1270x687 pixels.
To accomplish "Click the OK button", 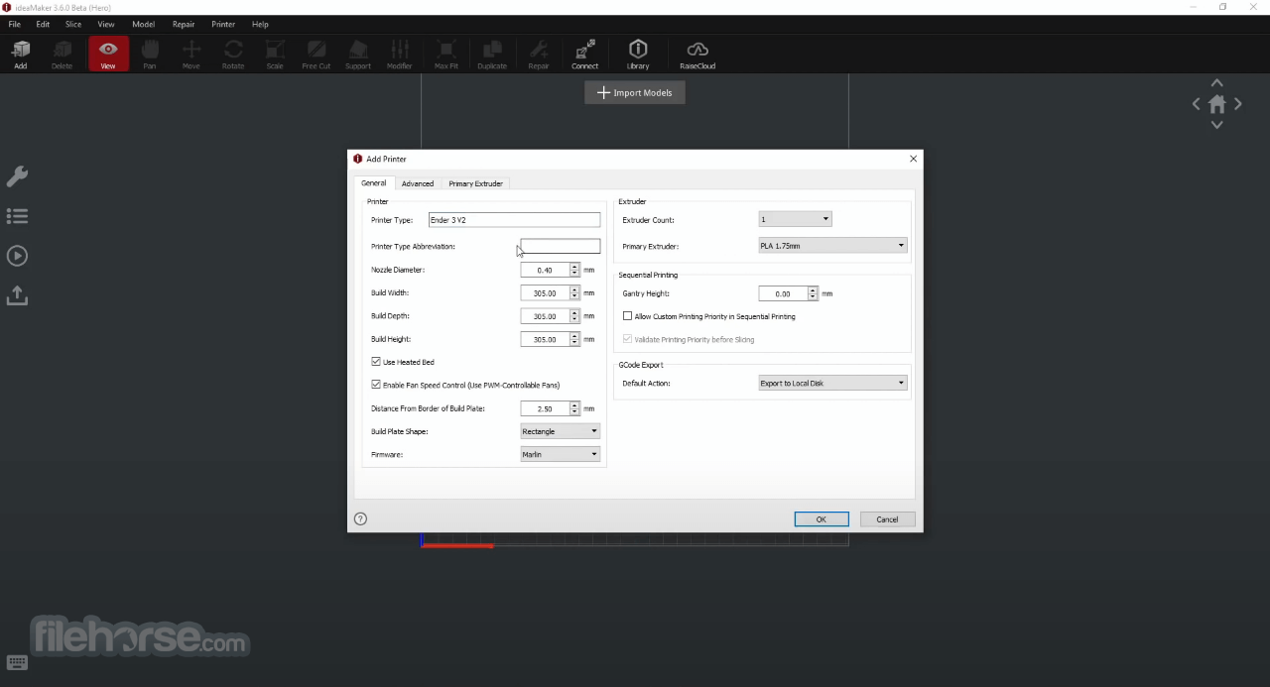I will click(x=822, y=519).
